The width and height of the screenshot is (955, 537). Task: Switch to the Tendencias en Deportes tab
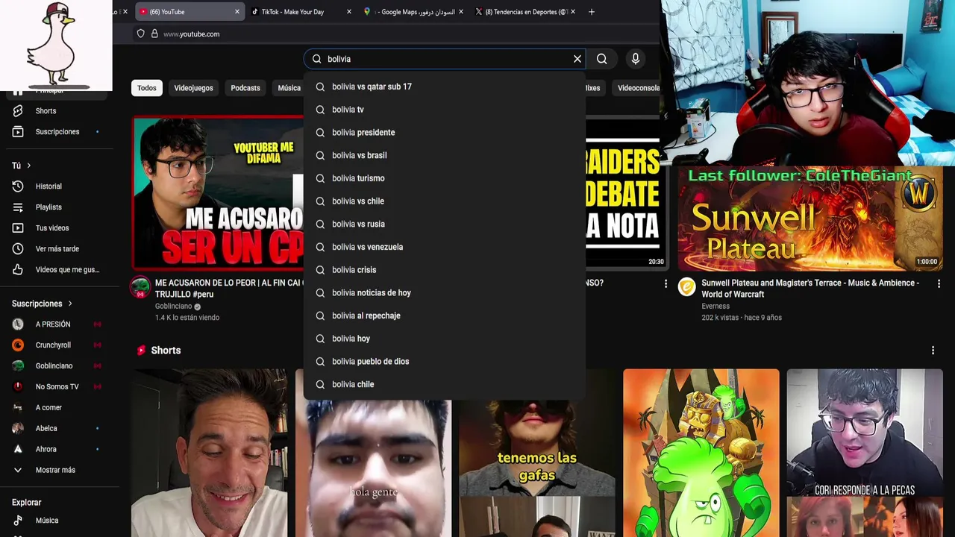525,12
